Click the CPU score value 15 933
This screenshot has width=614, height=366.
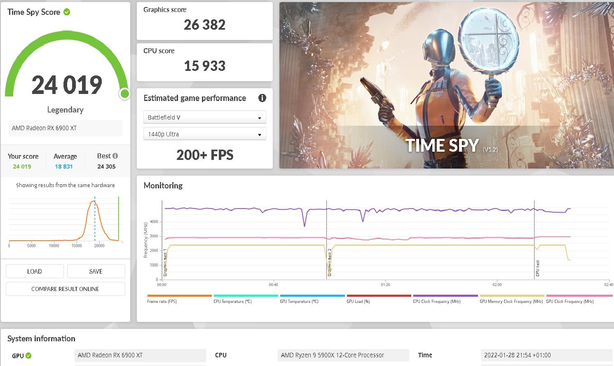point(205,66)
